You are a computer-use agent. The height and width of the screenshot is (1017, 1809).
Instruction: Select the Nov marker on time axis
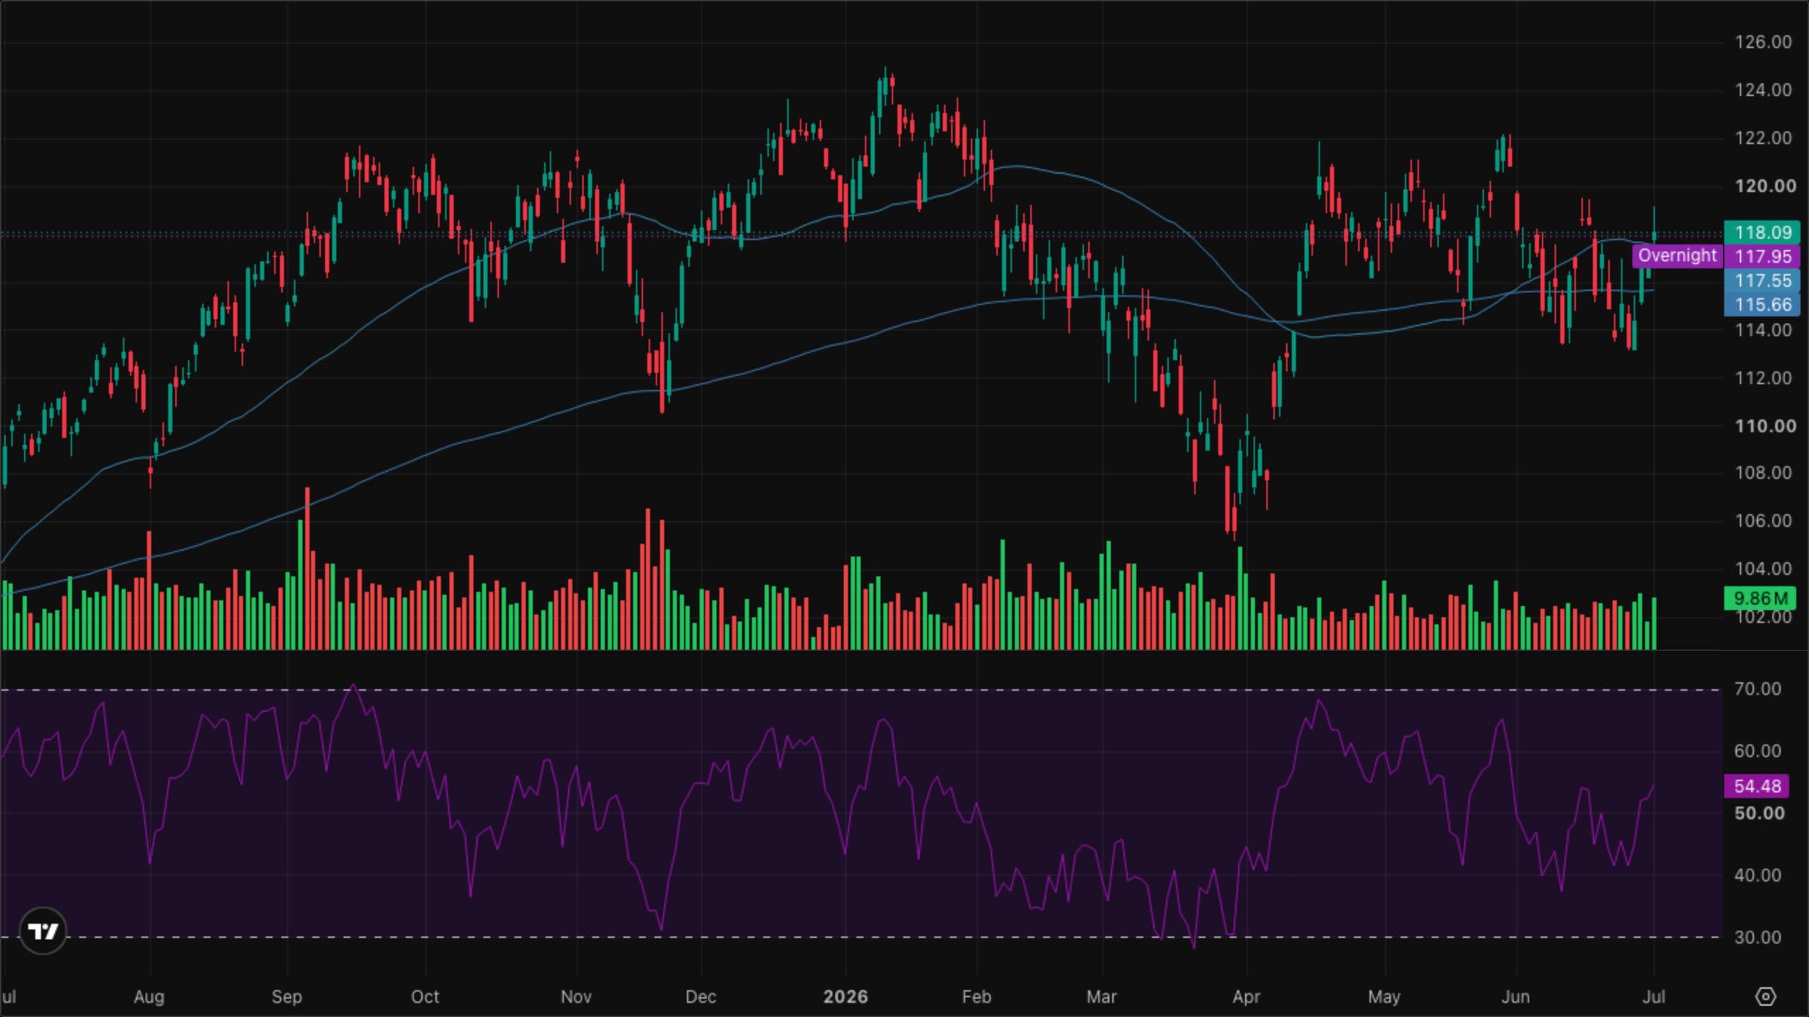[576, 997]
